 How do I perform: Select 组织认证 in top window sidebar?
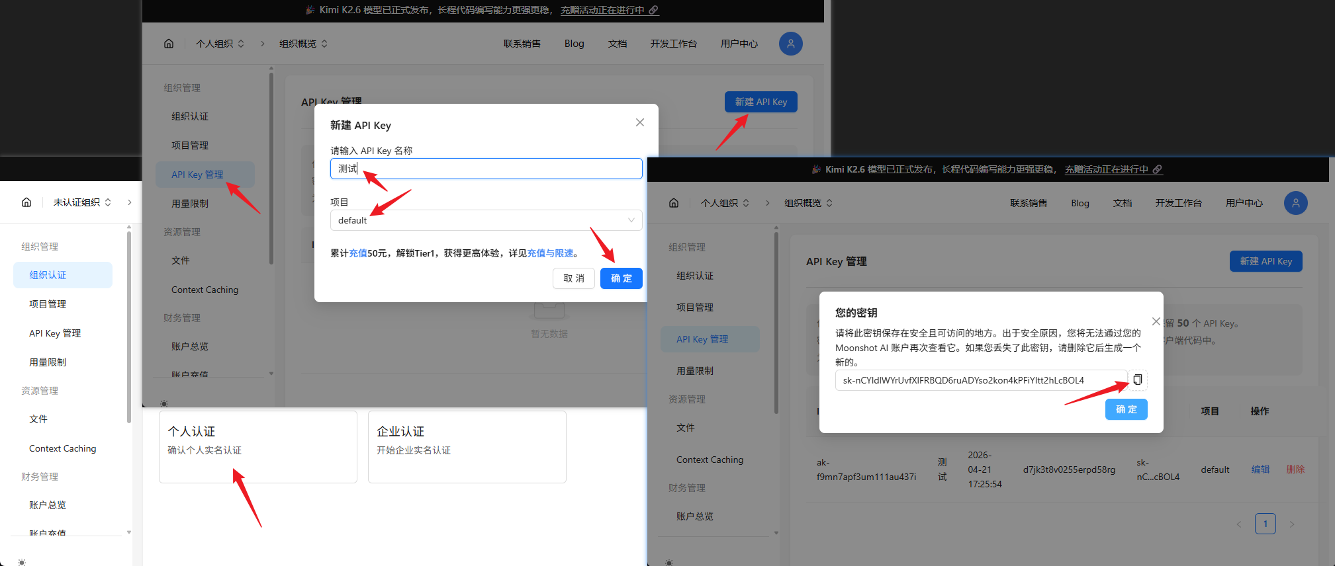click(x=205, y=116)
